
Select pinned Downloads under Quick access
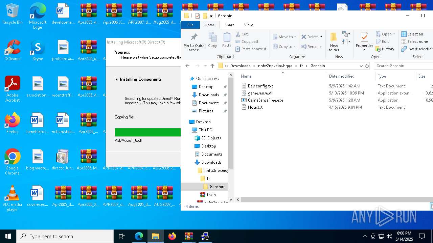point(209,95)
